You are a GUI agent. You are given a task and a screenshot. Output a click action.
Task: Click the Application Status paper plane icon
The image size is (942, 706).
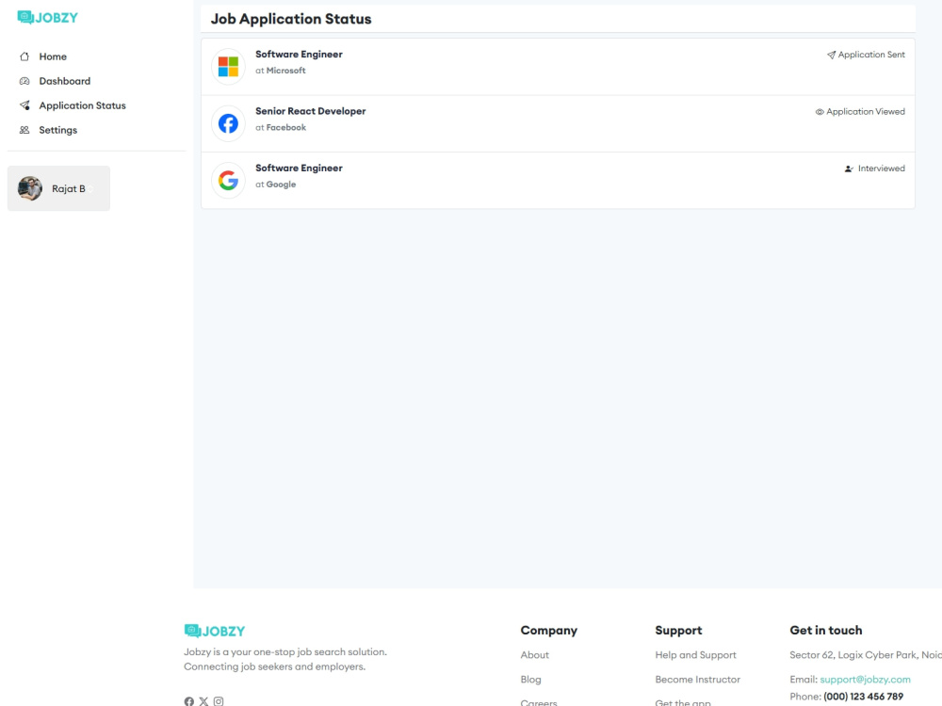pyautogui.click(x=24, y=105)
